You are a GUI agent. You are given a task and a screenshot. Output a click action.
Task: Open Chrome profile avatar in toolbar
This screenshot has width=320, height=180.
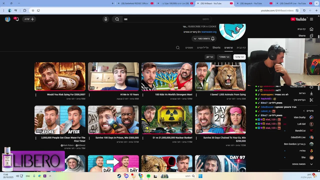9,10
